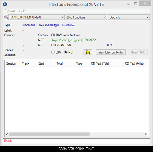
Task: Click the blue 'Blank disc, Taiyo Yuden' type text
Action: 49,25
